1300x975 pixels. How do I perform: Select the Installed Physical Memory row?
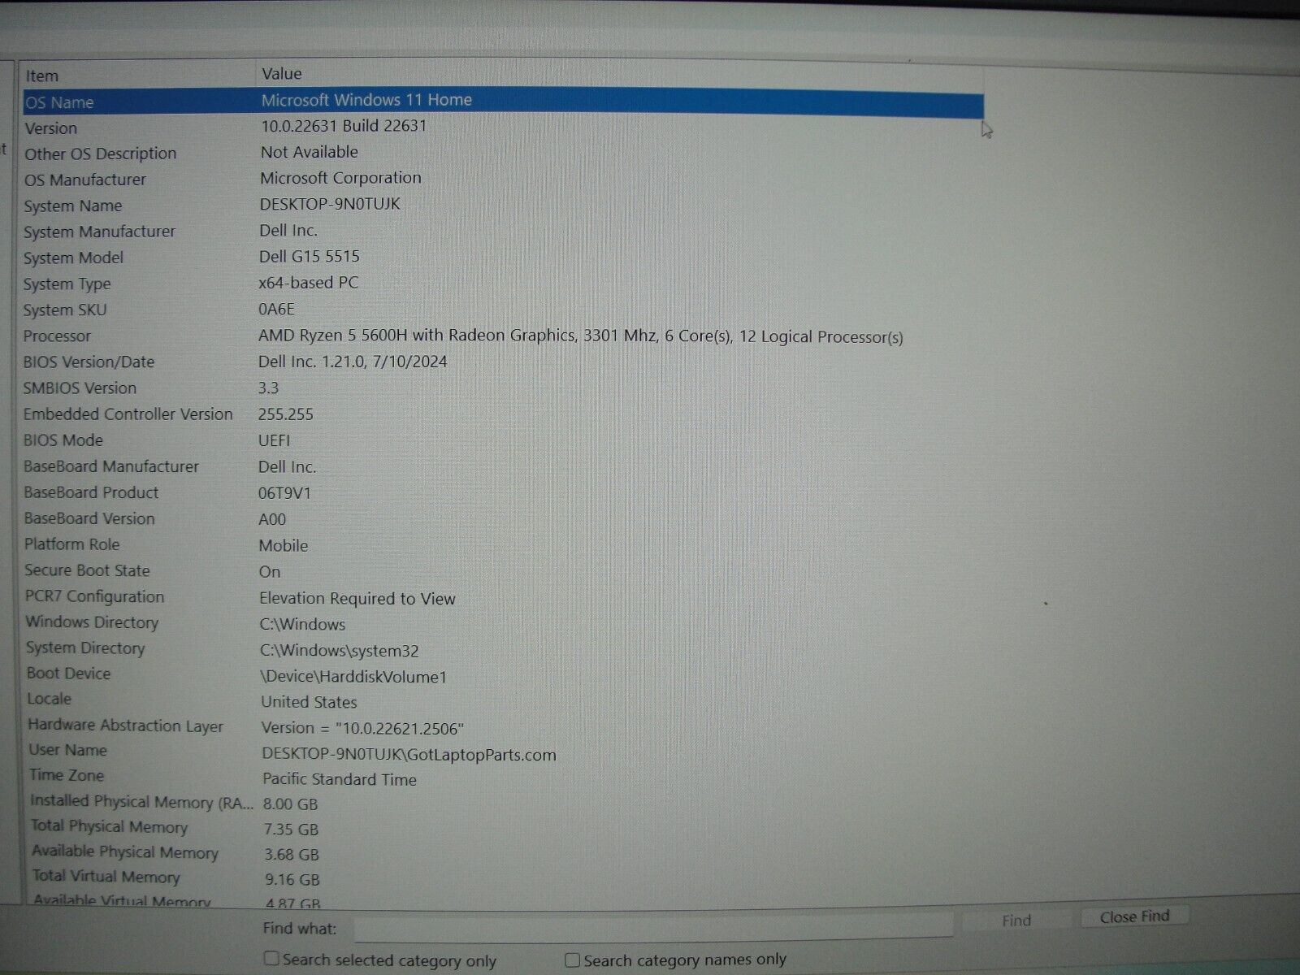tap(504, 803)
